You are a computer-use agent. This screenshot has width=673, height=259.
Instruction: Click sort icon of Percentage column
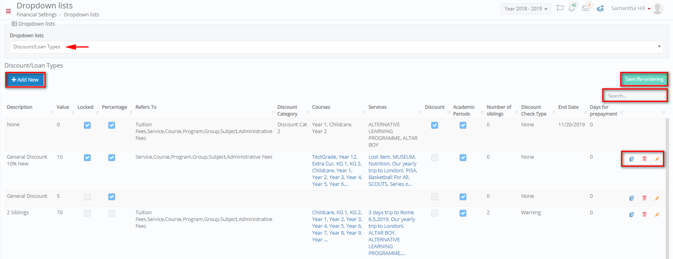coord(131,113)
